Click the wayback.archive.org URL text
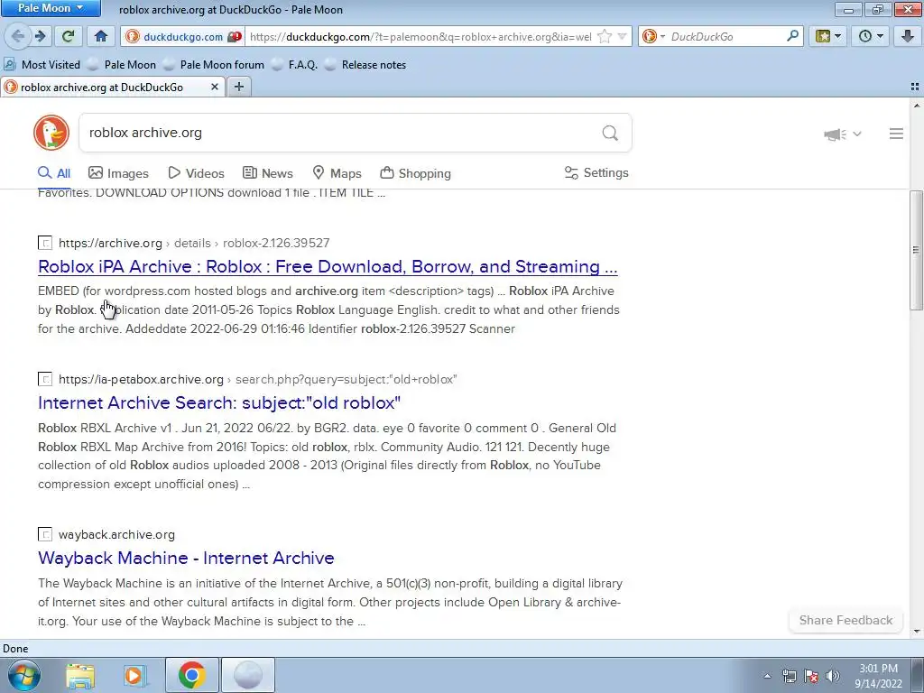Viewport: 924px width, 693px height. click(x=116, y=534)
